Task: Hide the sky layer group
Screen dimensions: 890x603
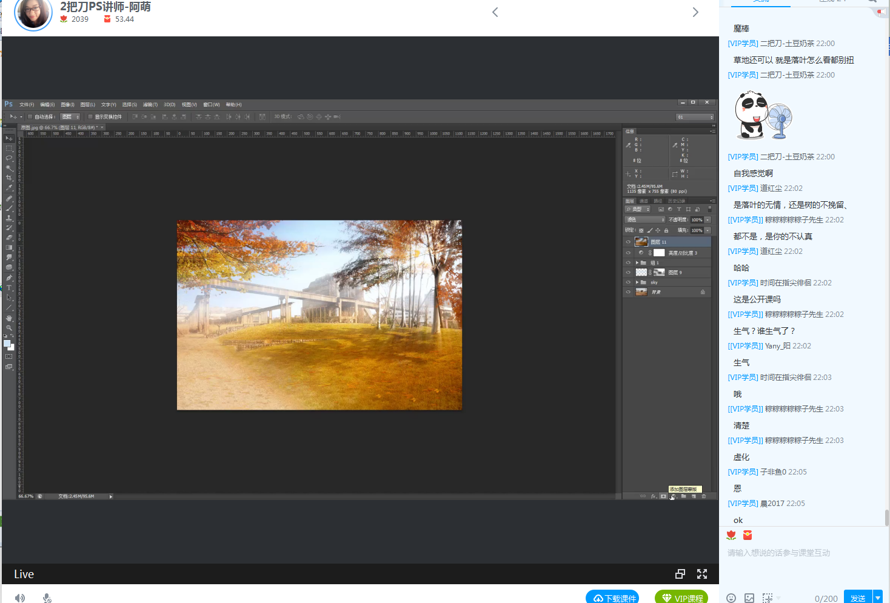Action: coord(628,282)
